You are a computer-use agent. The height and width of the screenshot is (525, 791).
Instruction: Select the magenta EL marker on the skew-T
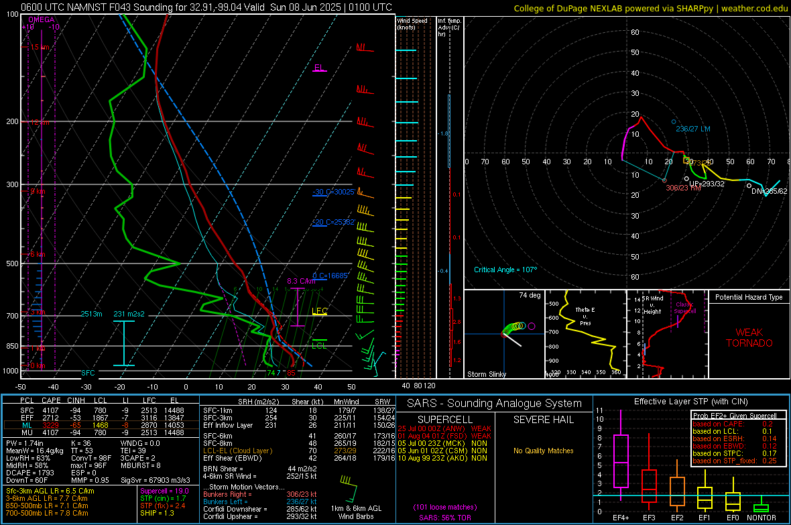[319, 68]
